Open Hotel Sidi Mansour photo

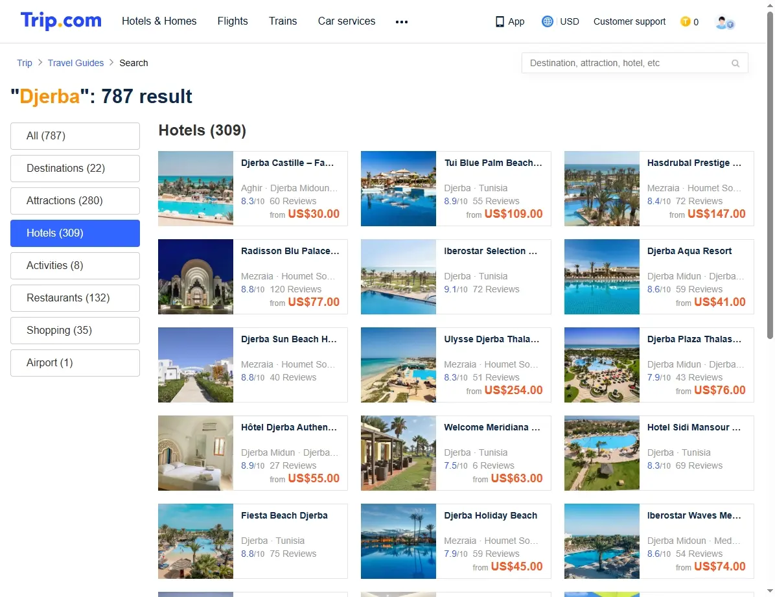point(601,453)
